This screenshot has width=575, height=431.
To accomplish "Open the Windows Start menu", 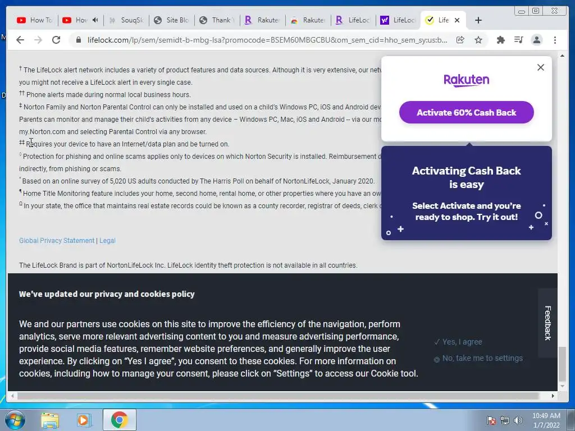I will (x=15, y=420).
